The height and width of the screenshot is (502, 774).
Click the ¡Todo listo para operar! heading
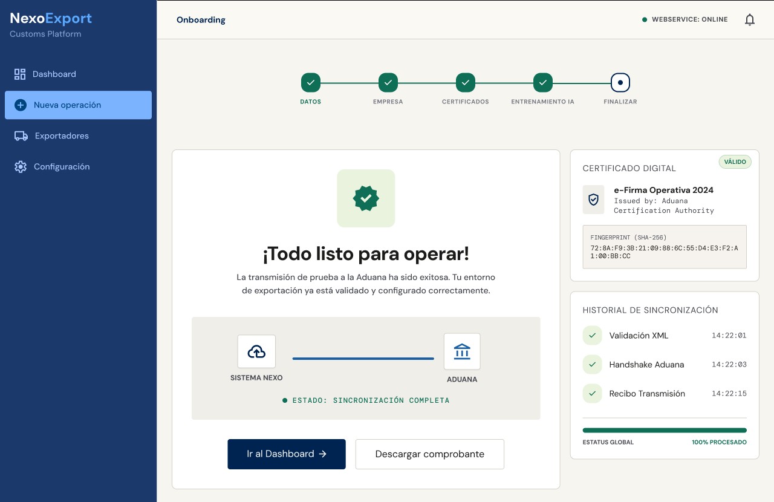pyautogui.click(x=366, y=254)
